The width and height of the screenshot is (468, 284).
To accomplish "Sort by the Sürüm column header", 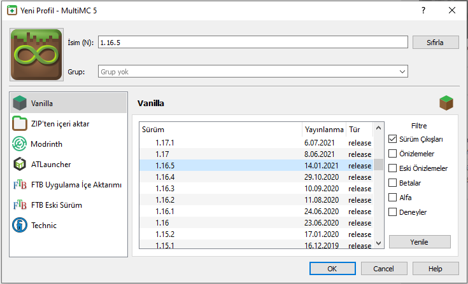I will [x=220, y=130].
